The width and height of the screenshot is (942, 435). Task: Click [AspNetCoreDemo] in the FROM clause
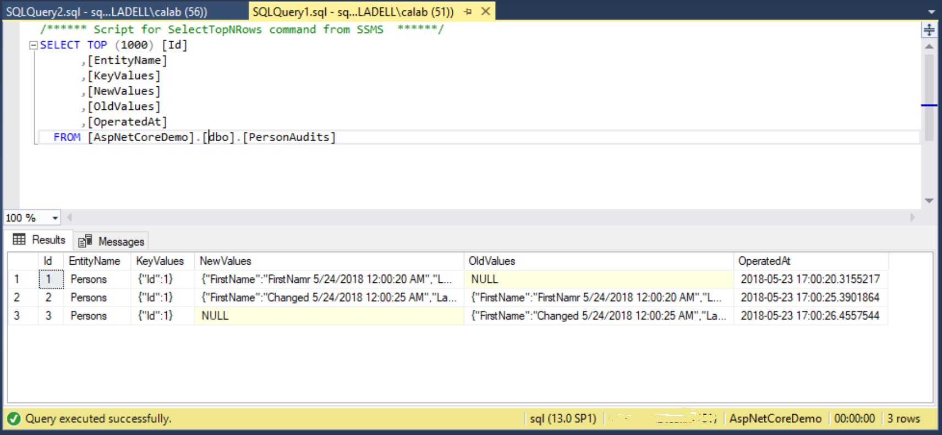141,137
